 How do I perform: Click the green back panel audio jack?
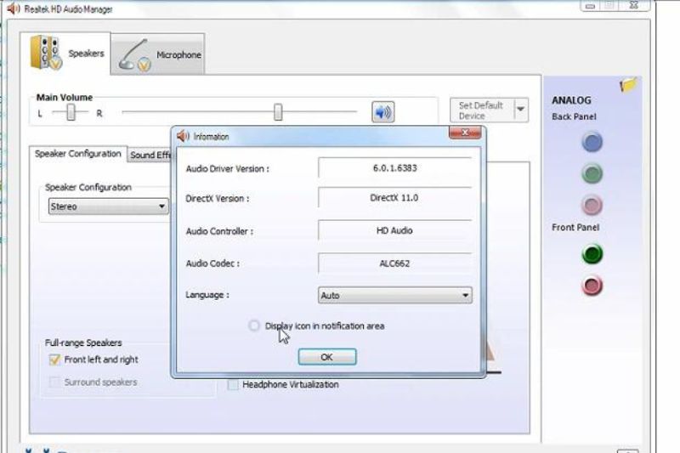tap(592, 174)
